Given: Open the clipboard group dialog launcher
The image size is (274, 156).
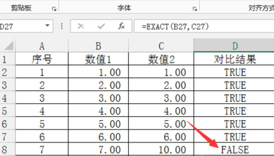Looking at the screenshot, I should (54, 10).
